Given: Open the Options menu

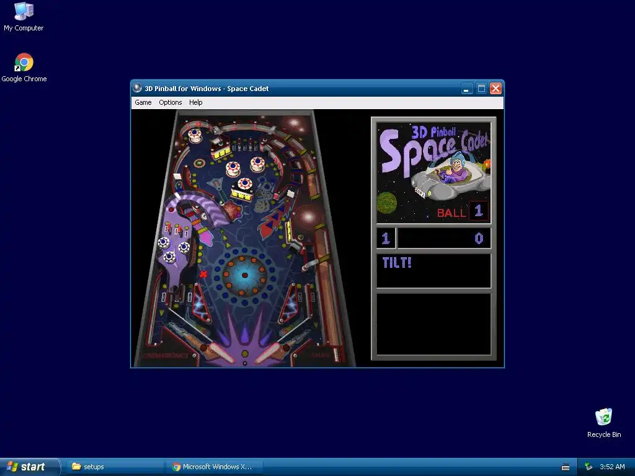Looking at the screenshot, I should (x=170, y=102).
